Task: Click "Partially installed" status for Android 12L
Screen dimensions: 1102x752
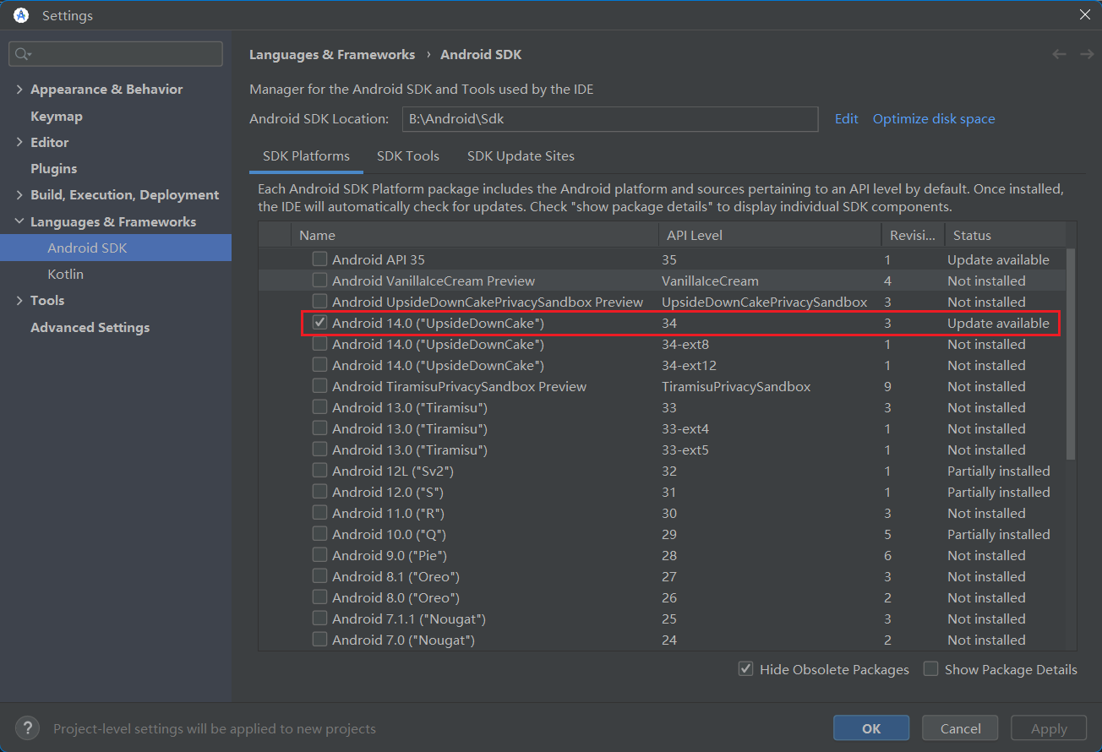Action: [999, 471]
